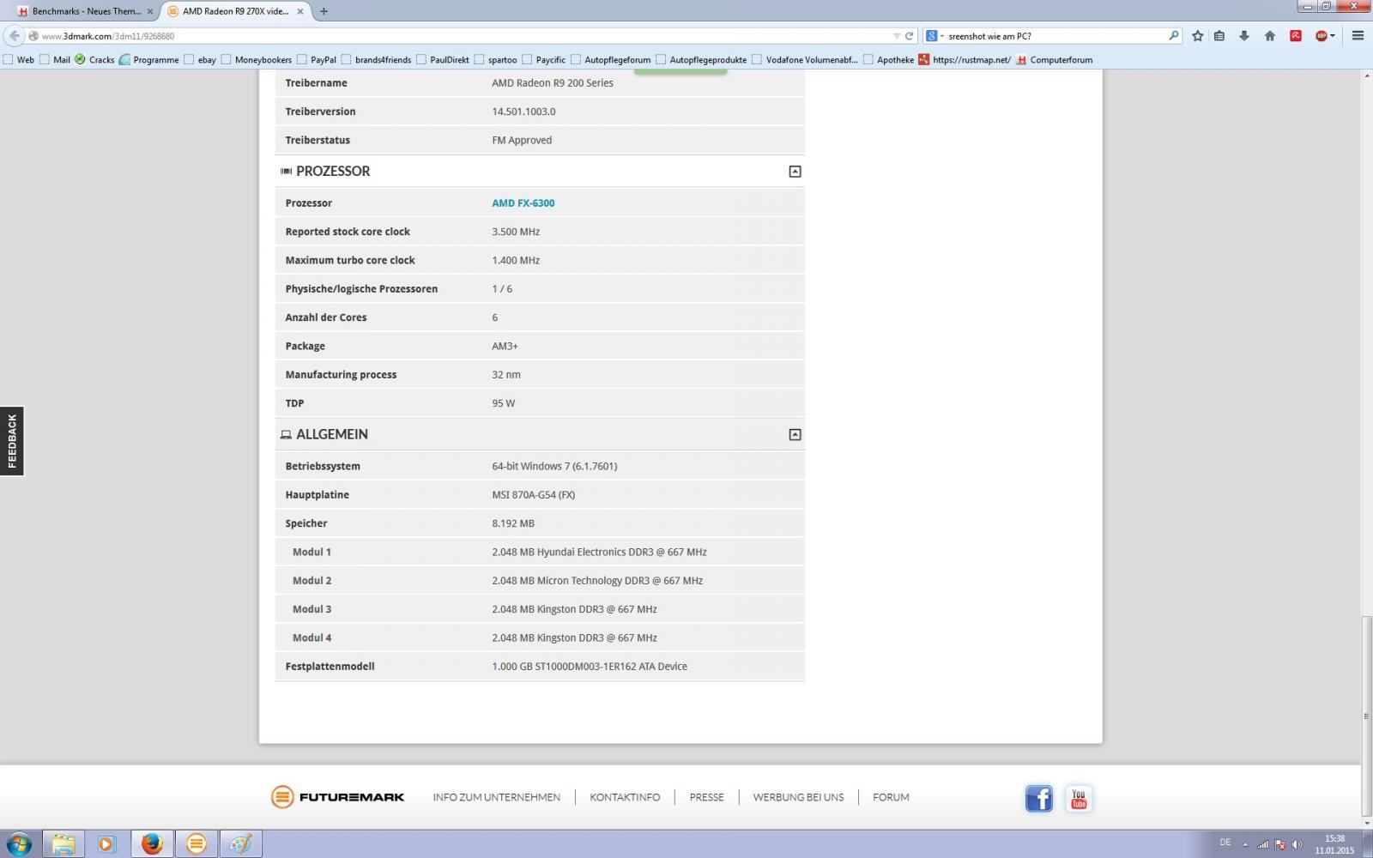Open the https://rustmap.net/ bookmark
Screen dimensions: 1373x858
point(965,60)
